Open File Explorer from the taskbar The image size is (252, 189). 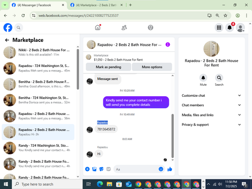point(109,184)
